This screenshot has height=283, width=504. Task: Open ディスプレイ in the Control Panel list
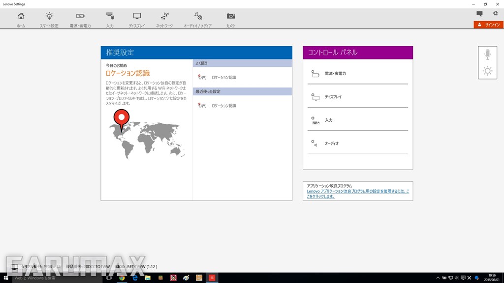[x=333, y=97]
